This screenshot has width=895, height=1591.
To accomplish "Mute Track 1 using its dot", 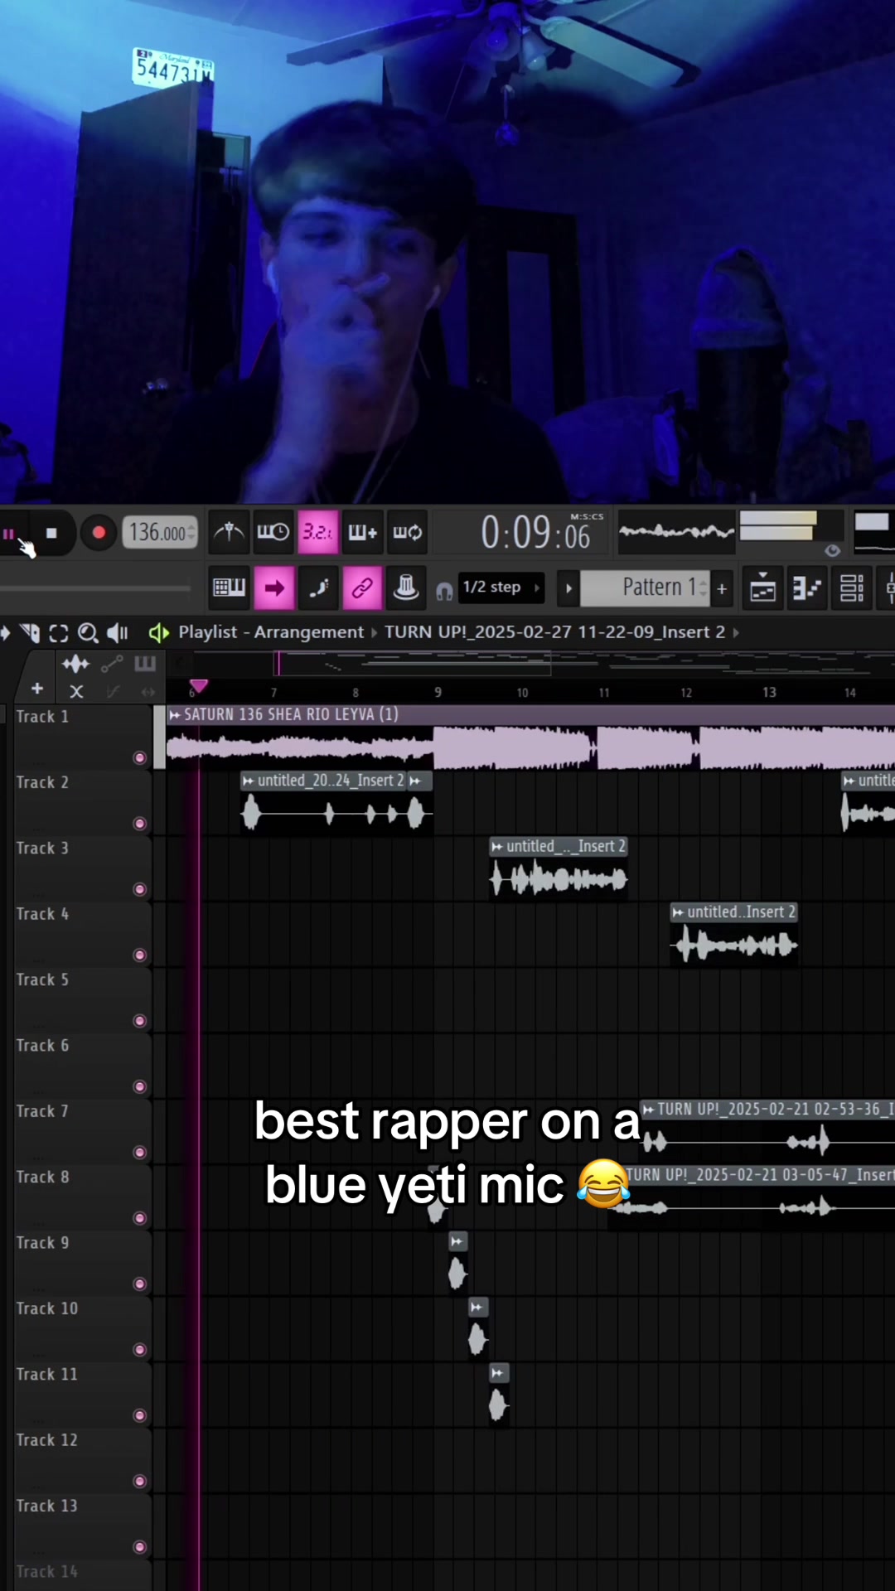I will (140, 757).
